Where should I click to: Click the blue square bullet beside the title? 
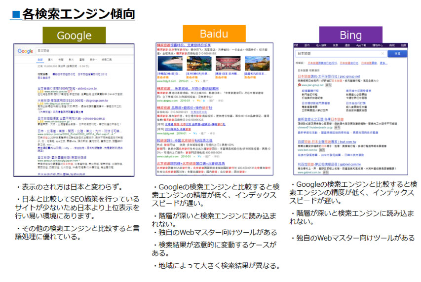click(x=16, y=14)
